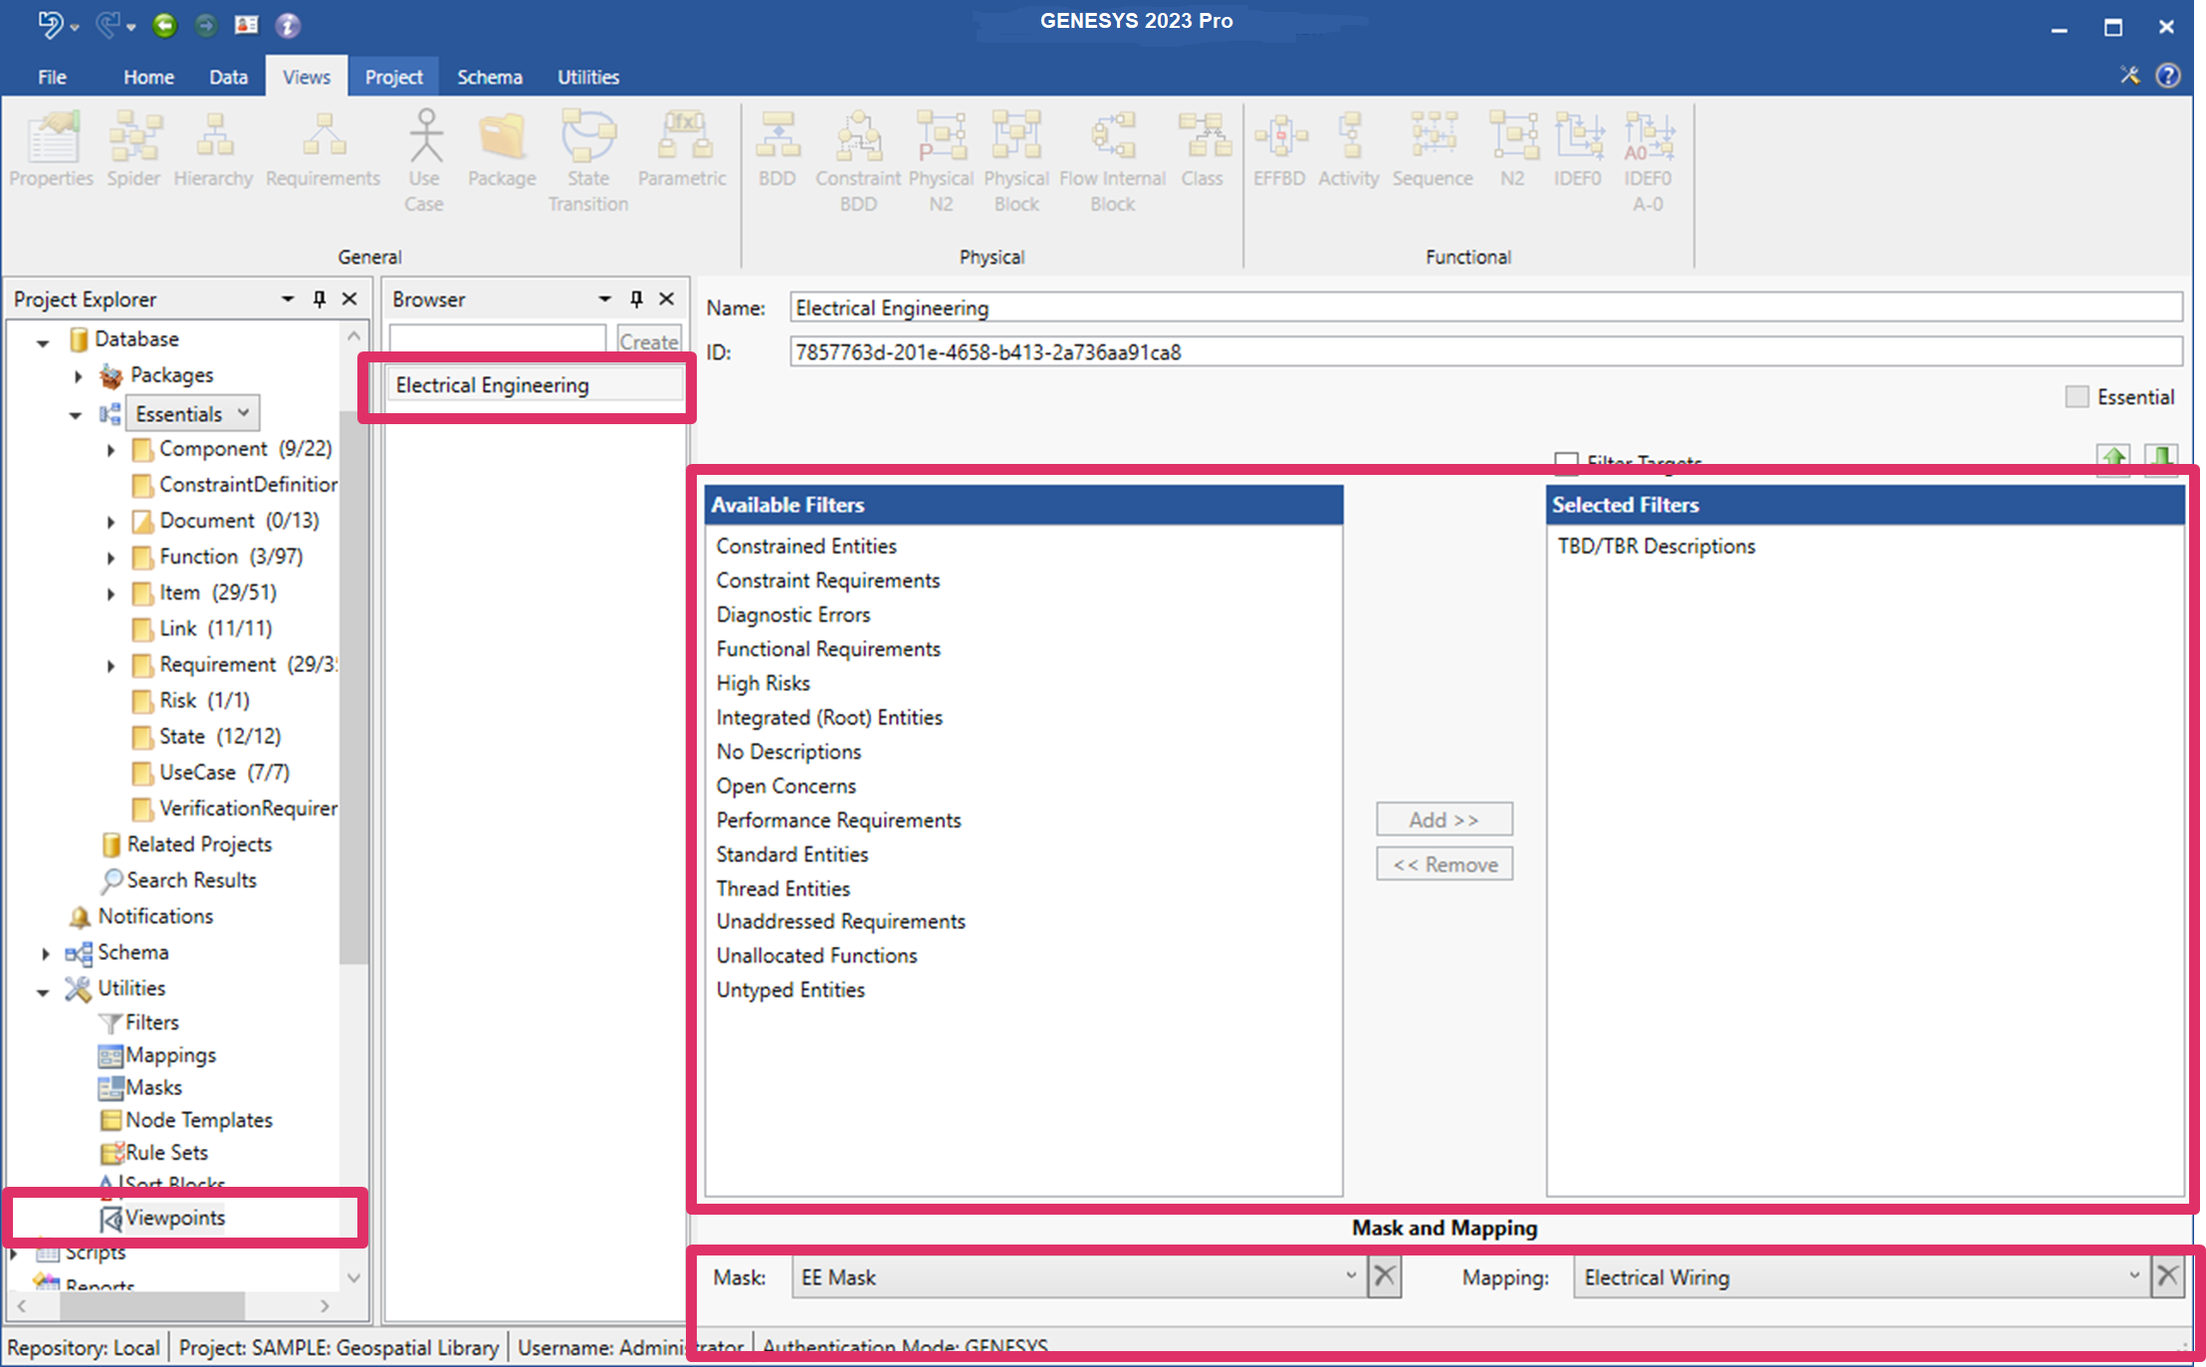Click the Add >> button
The image size is (2206, 1367).
pyautogui.click(x=1443, y=819)
